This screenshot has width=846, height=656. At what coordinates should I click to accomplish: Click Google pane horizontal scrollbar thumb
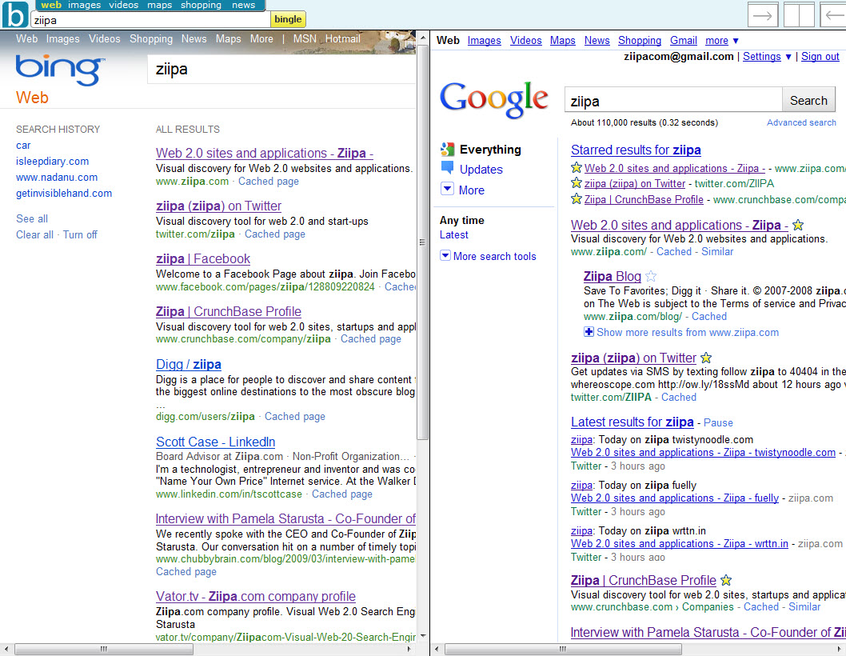563,649
